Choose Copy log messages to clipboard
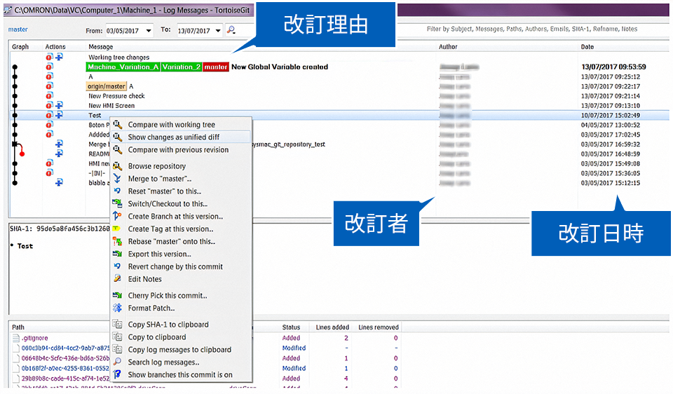This screenshot has width=673, height=394. click(181, 349)
